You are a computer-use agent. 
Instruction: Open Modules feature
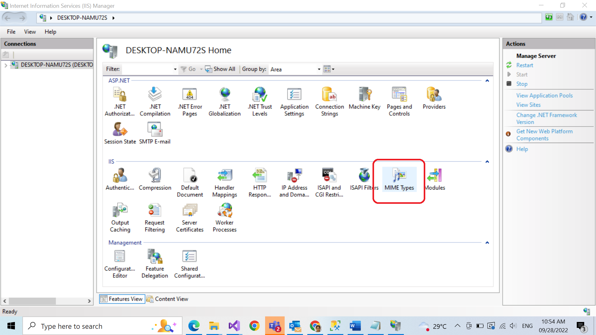[434, 179]
